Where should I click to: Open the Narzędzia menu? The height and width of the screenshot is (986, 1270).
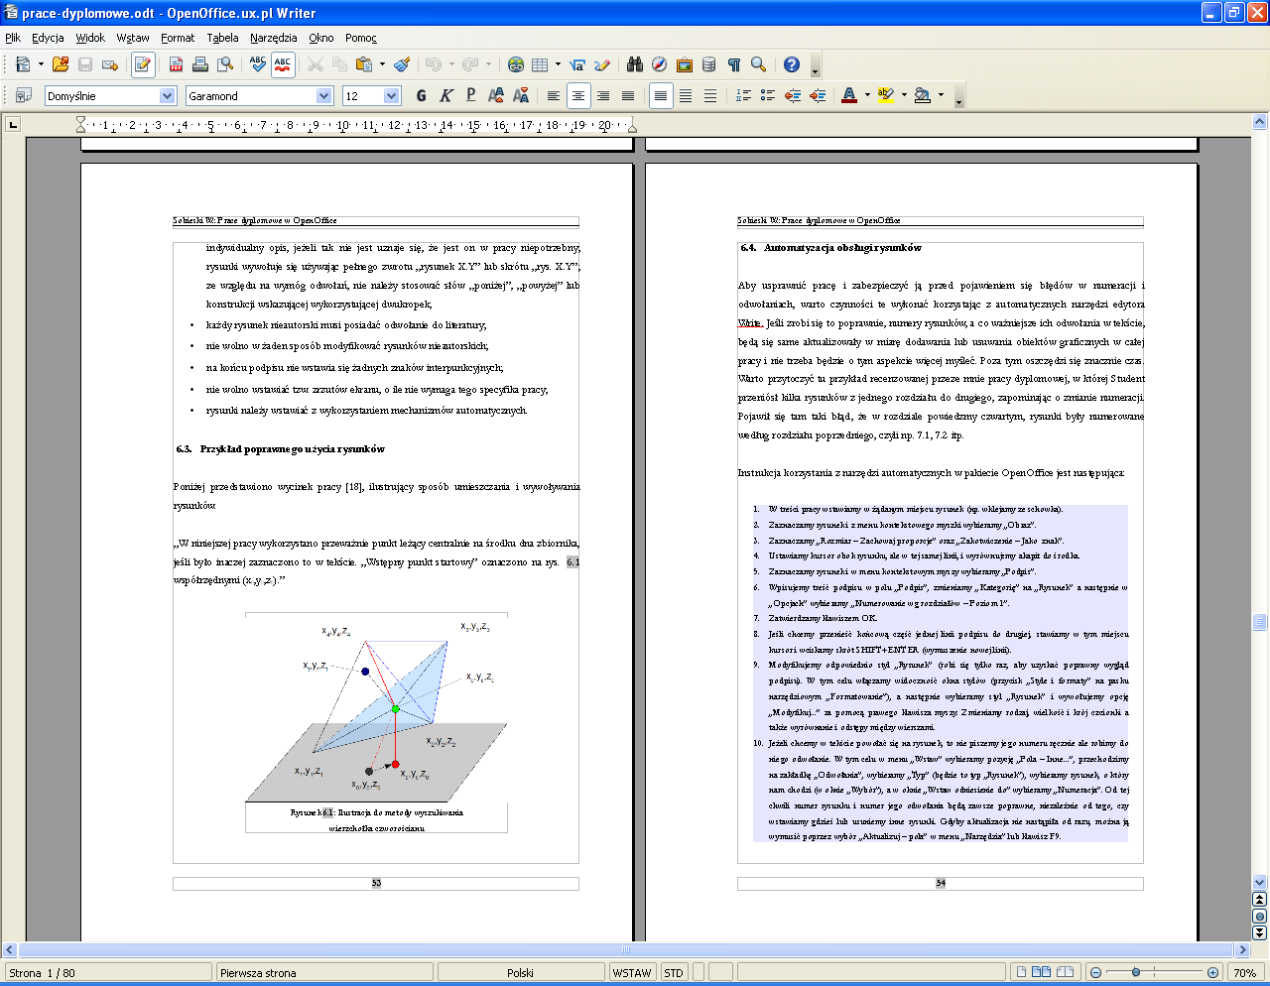pos(273,38)
